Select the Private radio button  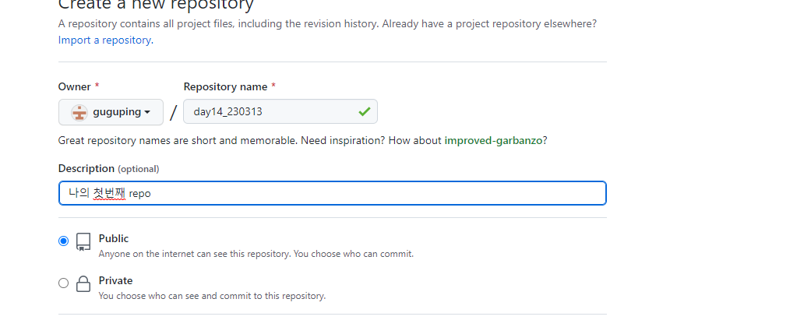tap(64, 283)
